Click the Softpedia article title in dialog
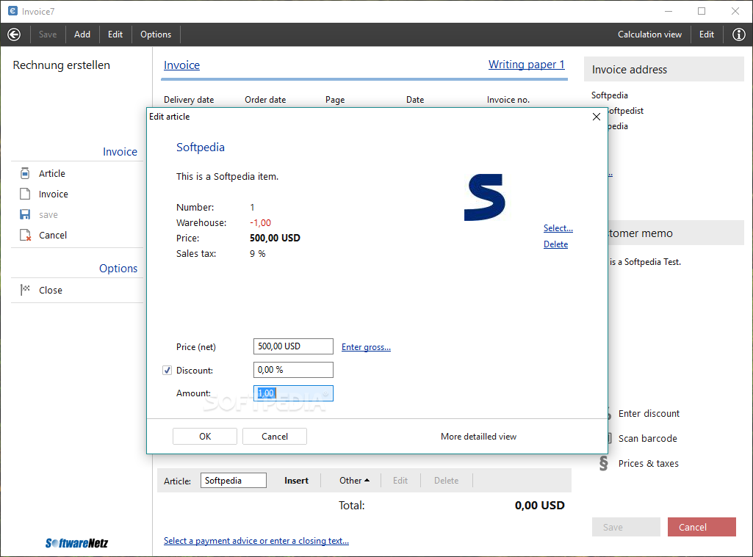This screenshot has width=753, height=557. click(201, 148)
